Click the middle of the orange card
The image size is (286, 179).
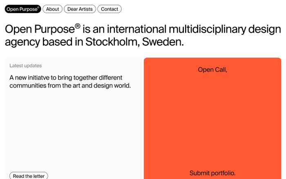pyautogui.click(x=212, y=121)
